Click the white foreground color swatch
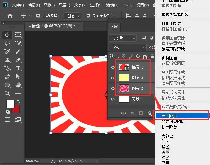Viewport: 210px width, 165px height. [10, 104]
